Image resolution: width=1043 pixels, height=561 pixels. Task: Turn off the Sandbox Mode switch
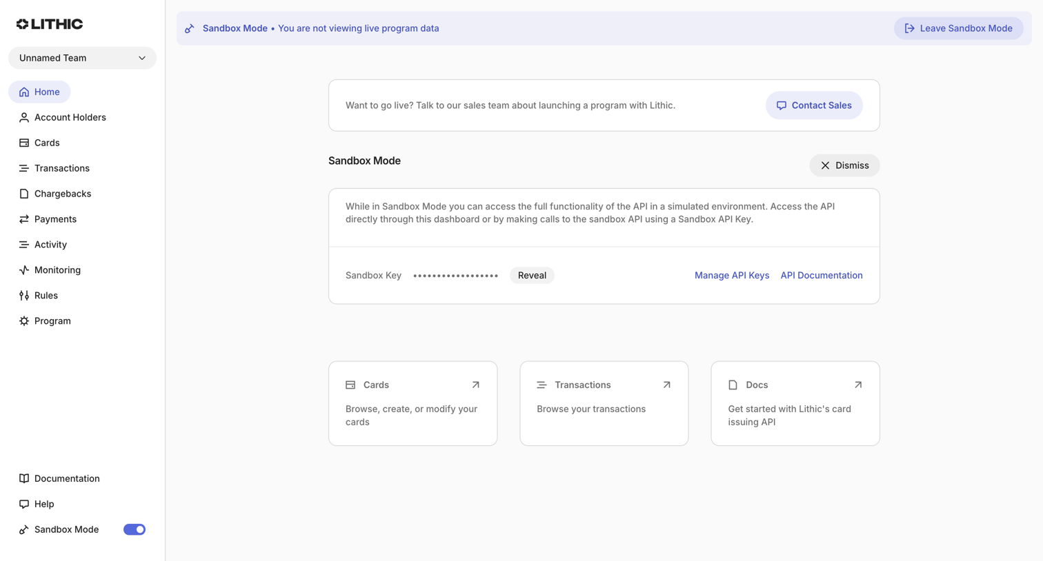click(x=135, y=529)
